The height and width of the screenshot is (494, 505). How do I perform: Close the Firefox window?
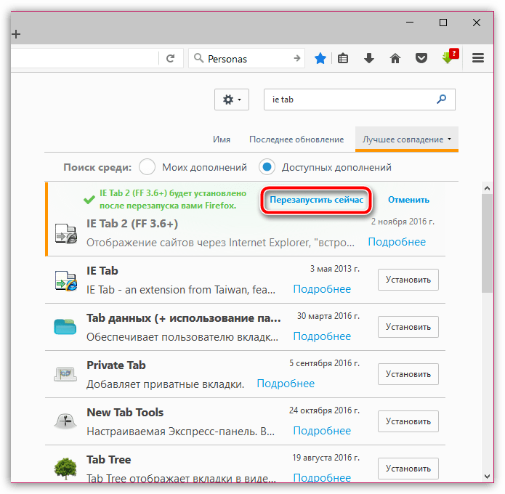coord(477,23)
